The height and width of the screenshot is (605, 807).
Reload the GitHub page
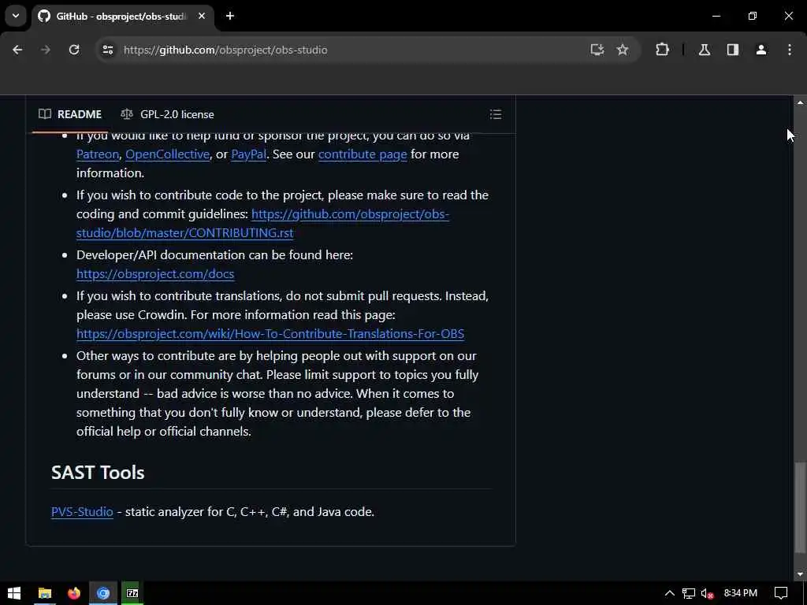(x=74, y=50)
